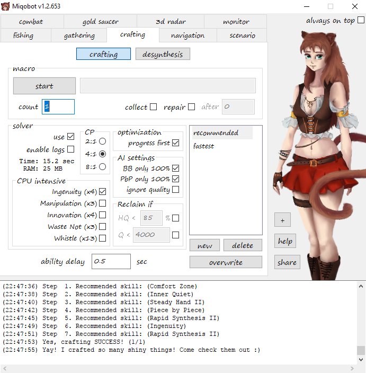The height and width of the screenshot is (373, 366).
Task: Select the crafting sub-mode button
Action: pyautogui.click(x=103, y=54)
